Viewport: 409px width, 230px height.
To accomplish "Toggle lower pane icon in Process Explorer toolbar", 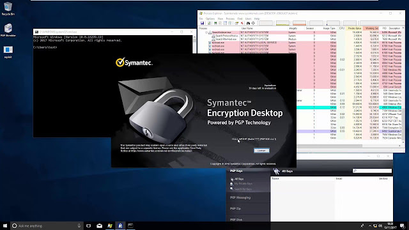I will tap(225, 23).
